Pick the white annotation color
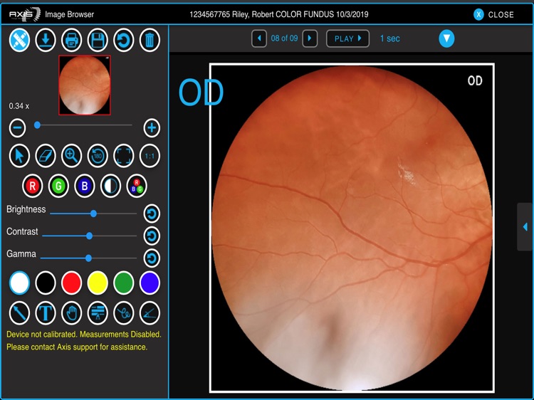The height and width of the screenshot is (400, 534). click(x=19, y=283)
